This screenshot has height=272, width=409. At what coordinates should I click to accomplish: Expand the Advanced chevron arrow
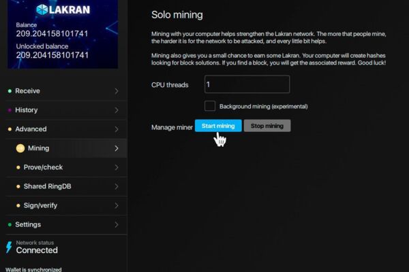pos(117,129)
